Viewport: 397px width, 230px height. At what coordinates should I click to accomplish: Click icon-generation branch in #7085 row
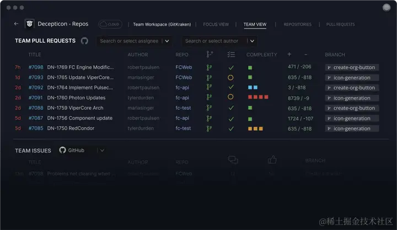pos(352,129)
